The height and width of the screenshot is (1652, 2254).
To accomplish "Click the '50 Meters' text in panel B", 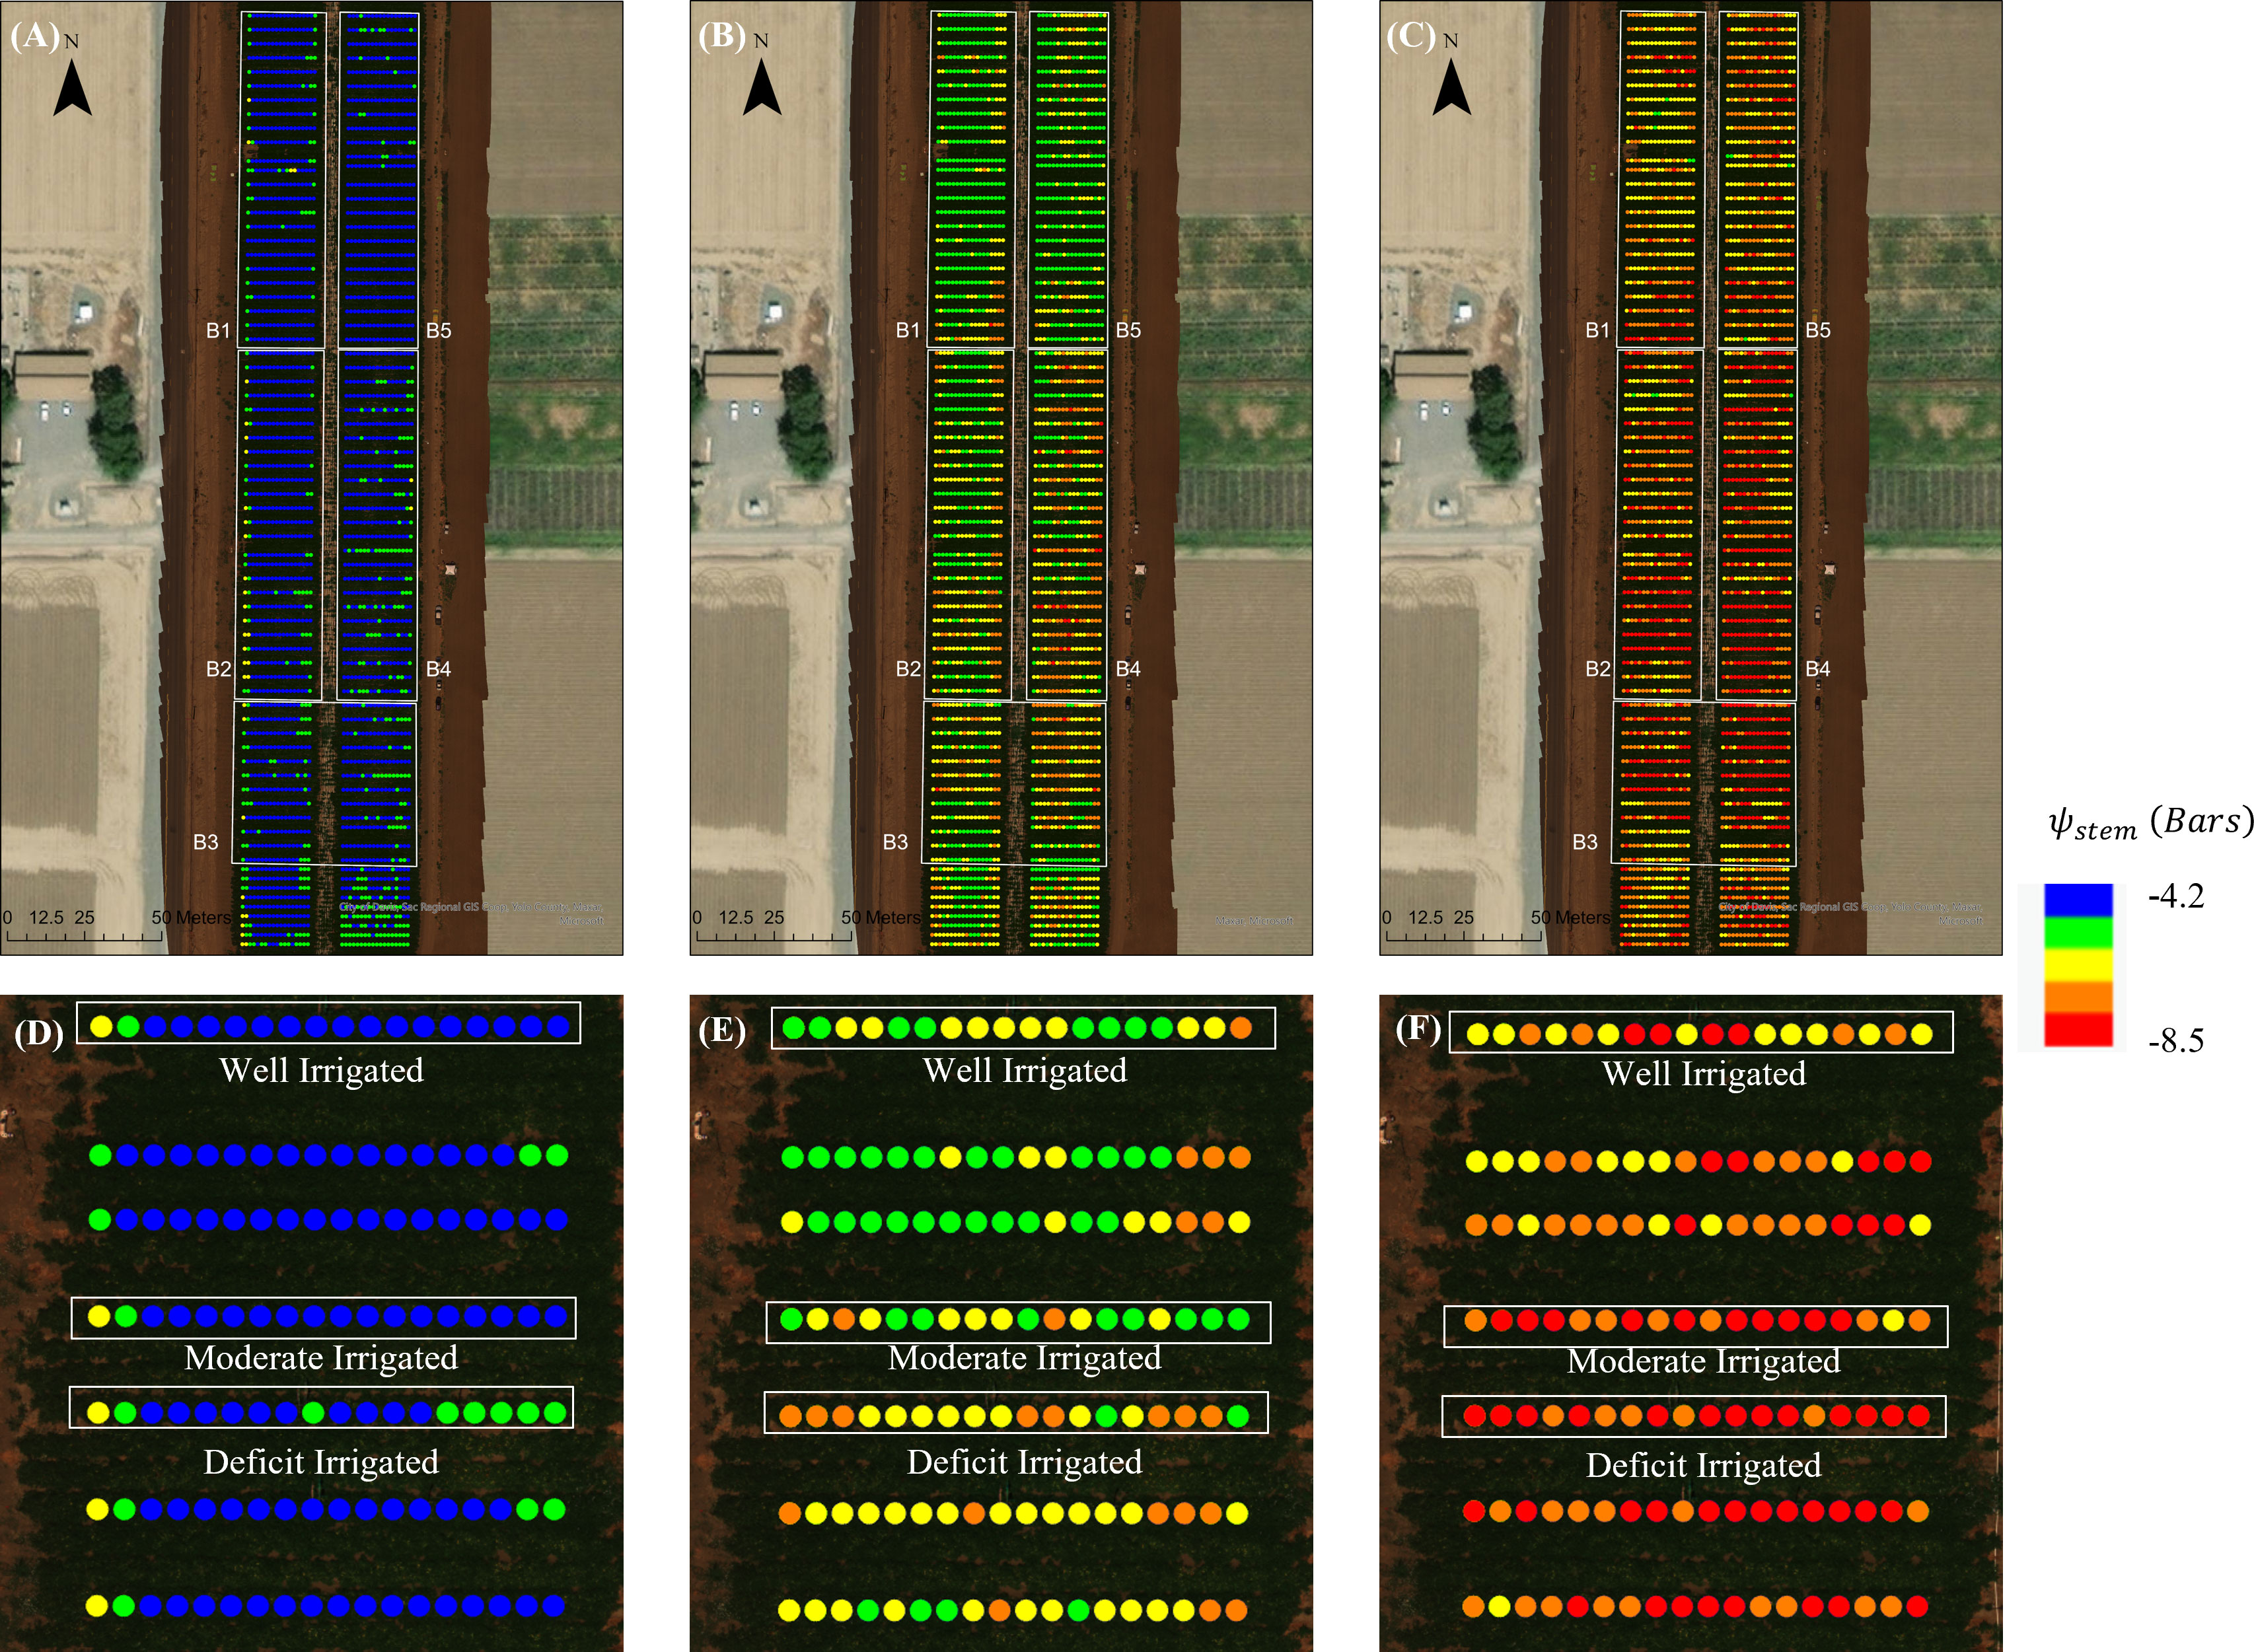I will (881, 917).
